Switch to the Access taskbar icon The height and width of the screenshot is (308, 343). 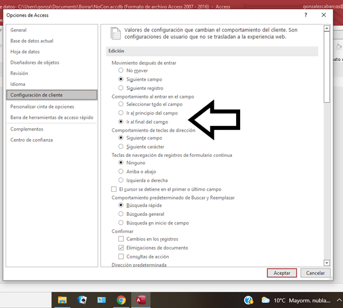[141, 300]
